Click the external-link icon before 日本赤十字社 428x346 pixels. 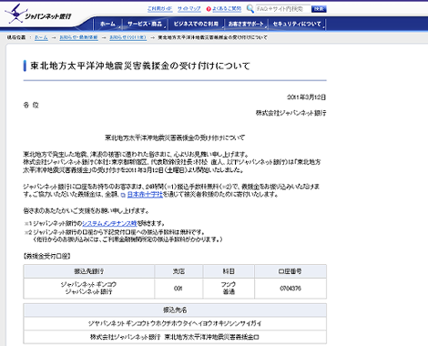coord(123,195)
